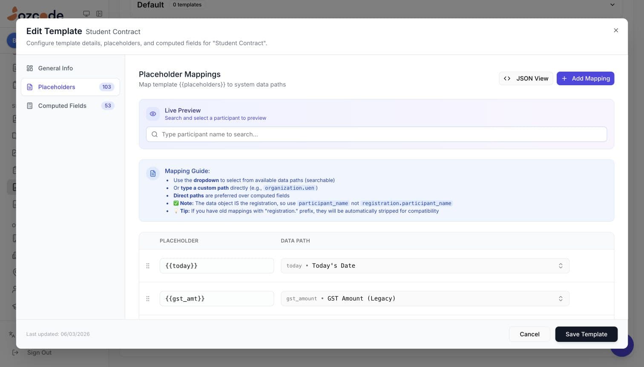The image size is (644, 367).
Task: Click the Live Preview eye icon
Action: (153, 114)
